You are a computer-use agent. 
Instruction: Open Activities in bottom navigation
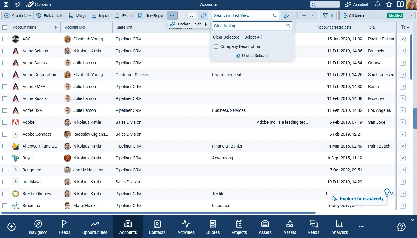click(x=186, y=227)
